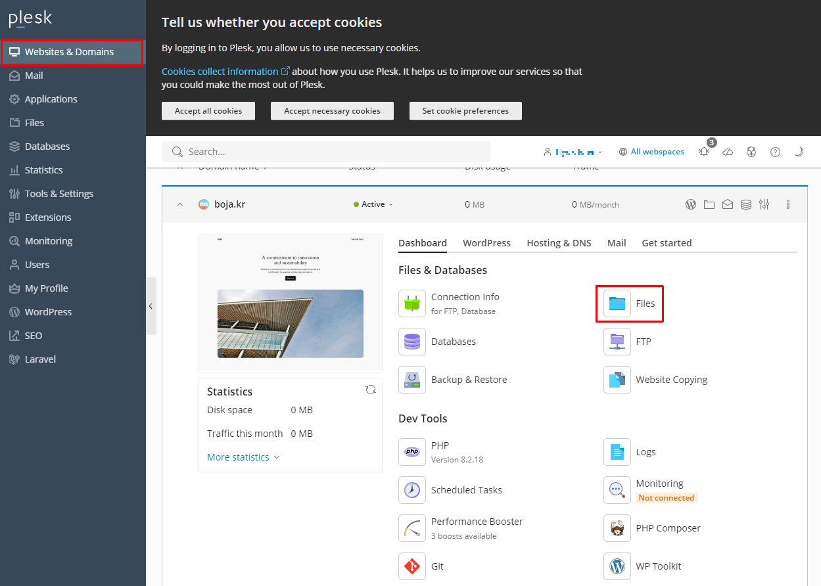Open Laravel in sidebar
This screenshot has height=586, width=821.
tap(72, 359)
